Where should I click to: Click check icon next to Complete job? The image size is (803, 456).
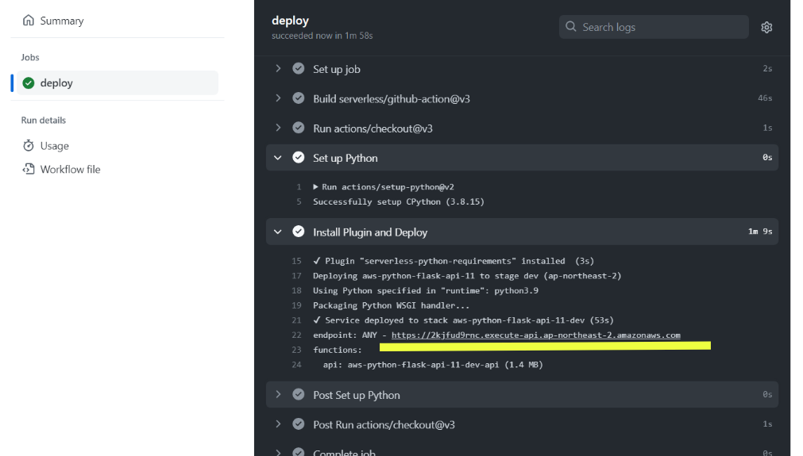point(299,452)
